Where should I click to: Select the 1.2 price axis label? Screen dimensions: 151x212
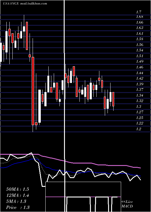[139, 129]
